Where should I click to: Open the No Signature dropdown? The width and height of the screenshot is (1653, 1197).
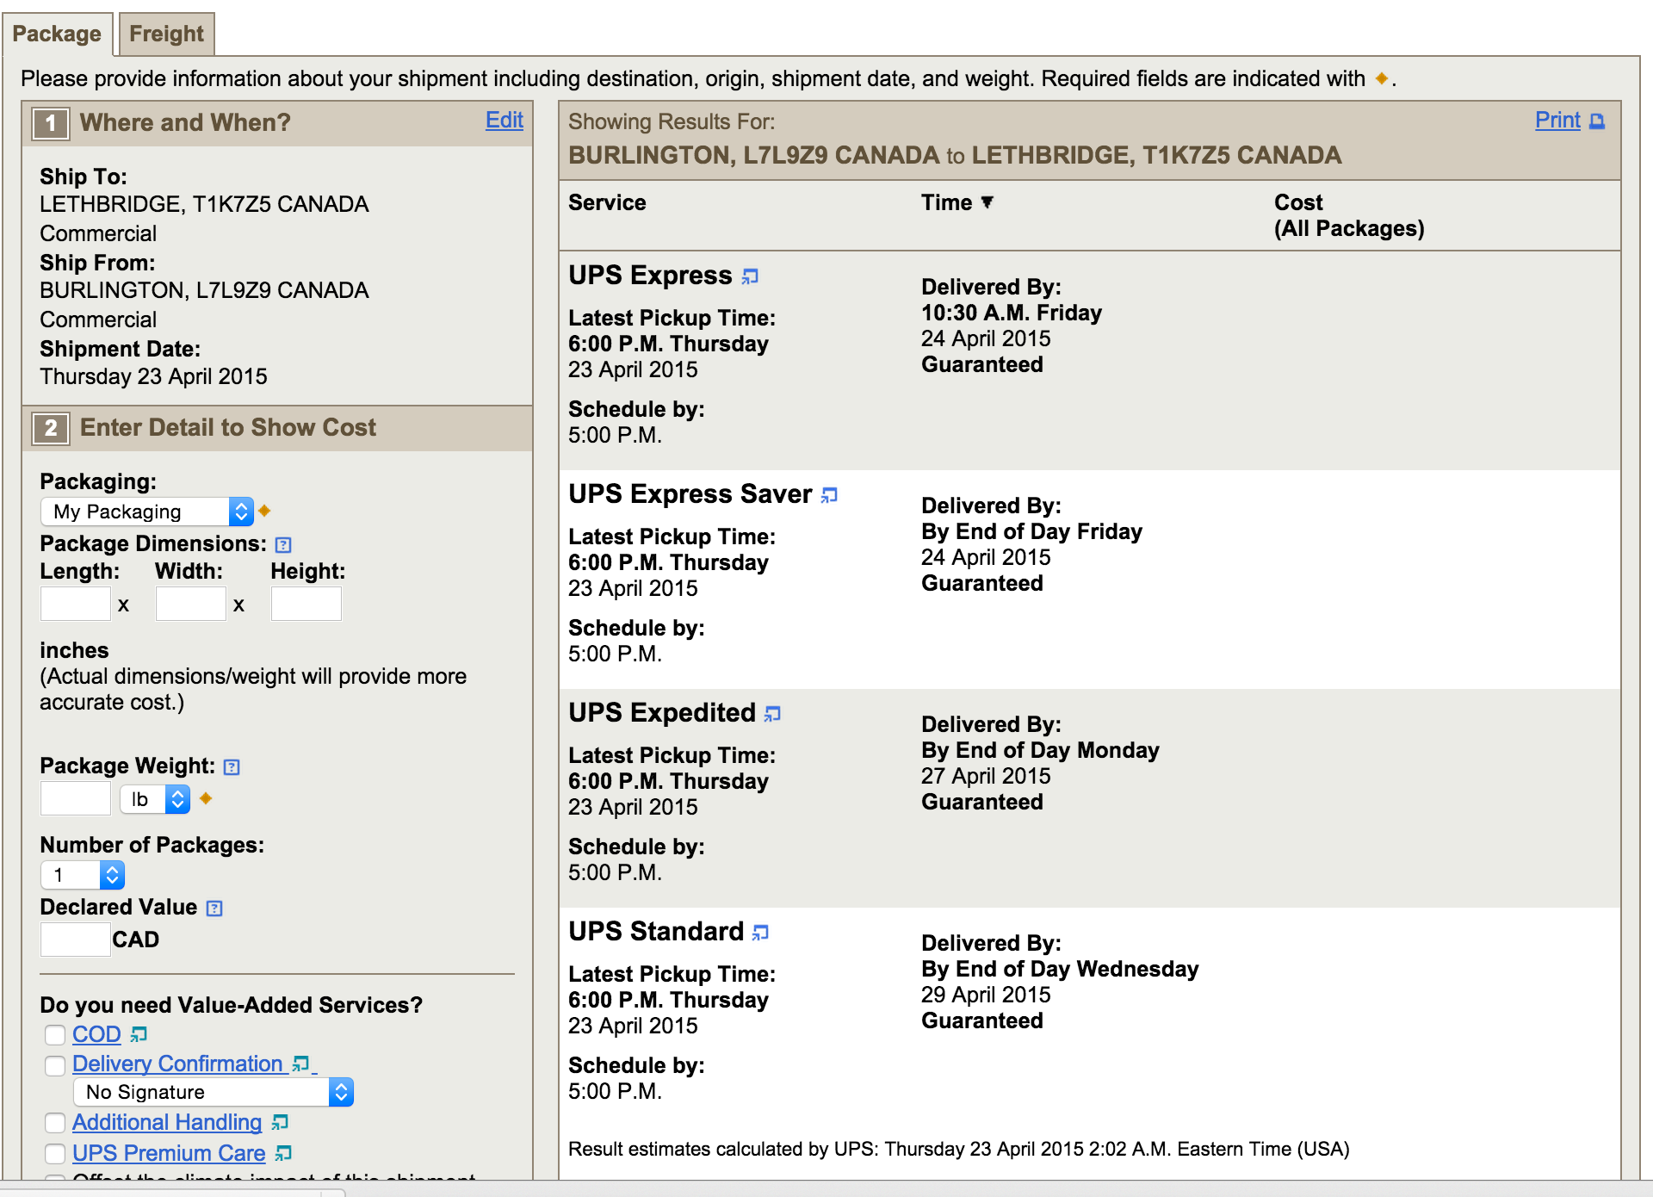(x=213, y=1092)
